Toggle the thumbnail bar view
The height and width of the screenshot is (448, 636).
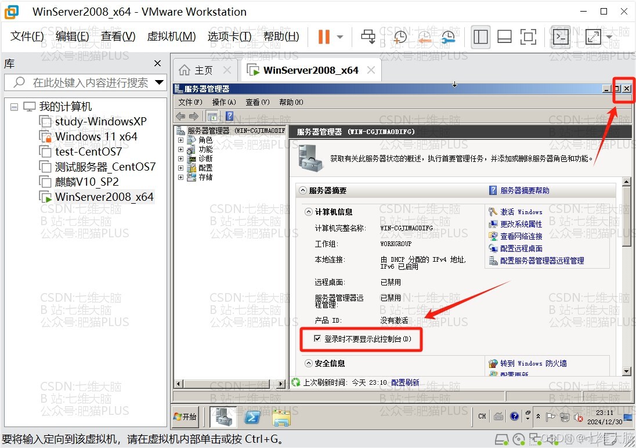click(504, 37)
